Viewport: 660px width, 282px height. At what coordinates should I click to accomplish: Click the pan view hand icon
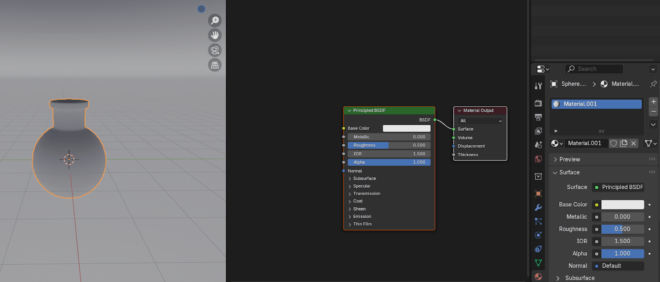(215, 35)
